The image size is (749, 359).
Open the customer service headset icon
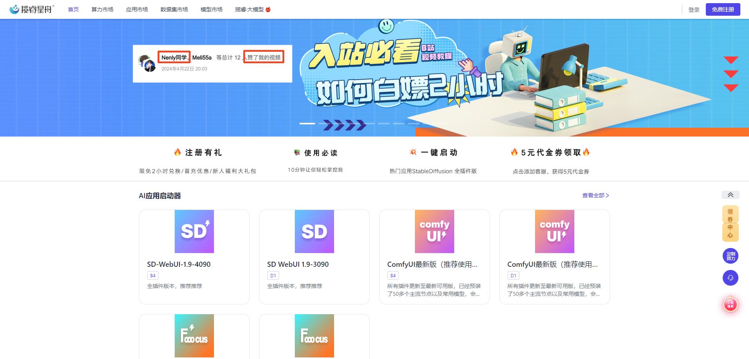pos(730,278)
